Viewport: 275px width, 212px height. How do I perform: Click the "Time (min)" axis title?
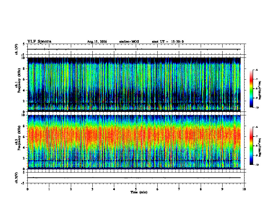tap(139, 192)
